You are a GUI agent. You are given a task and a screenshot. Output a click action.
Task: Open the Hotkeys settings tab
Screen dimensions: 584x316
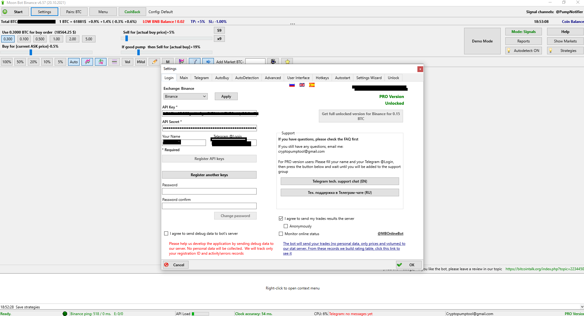[322, 78]
